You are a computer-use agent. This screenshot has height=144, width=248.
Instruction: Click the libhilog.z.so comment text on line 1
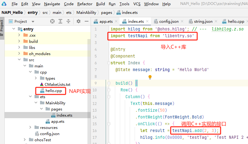point(227,29)
